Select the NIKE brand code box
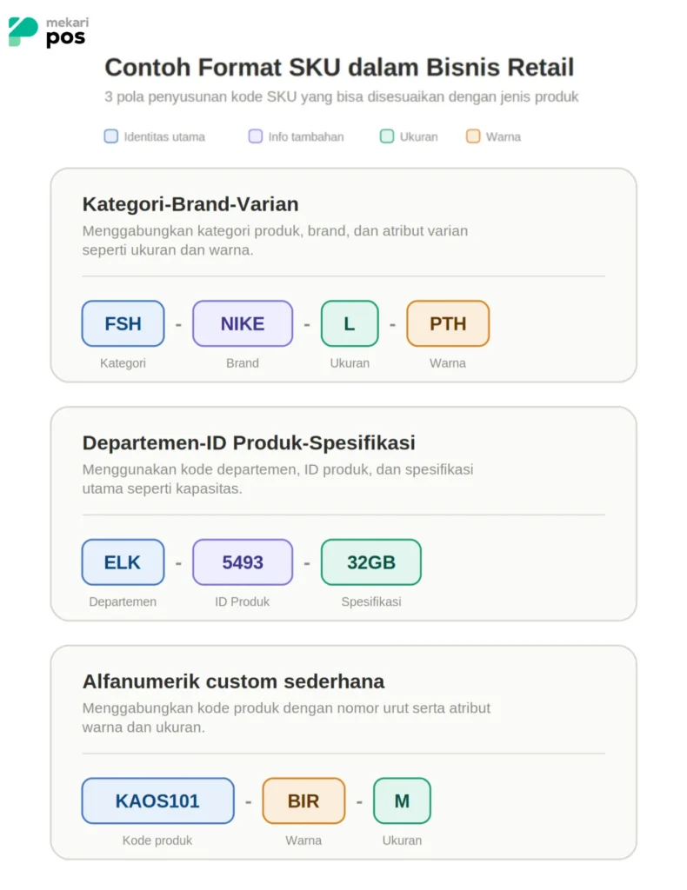This screenshot has height=890, width=687. click(x=243, y=323)
